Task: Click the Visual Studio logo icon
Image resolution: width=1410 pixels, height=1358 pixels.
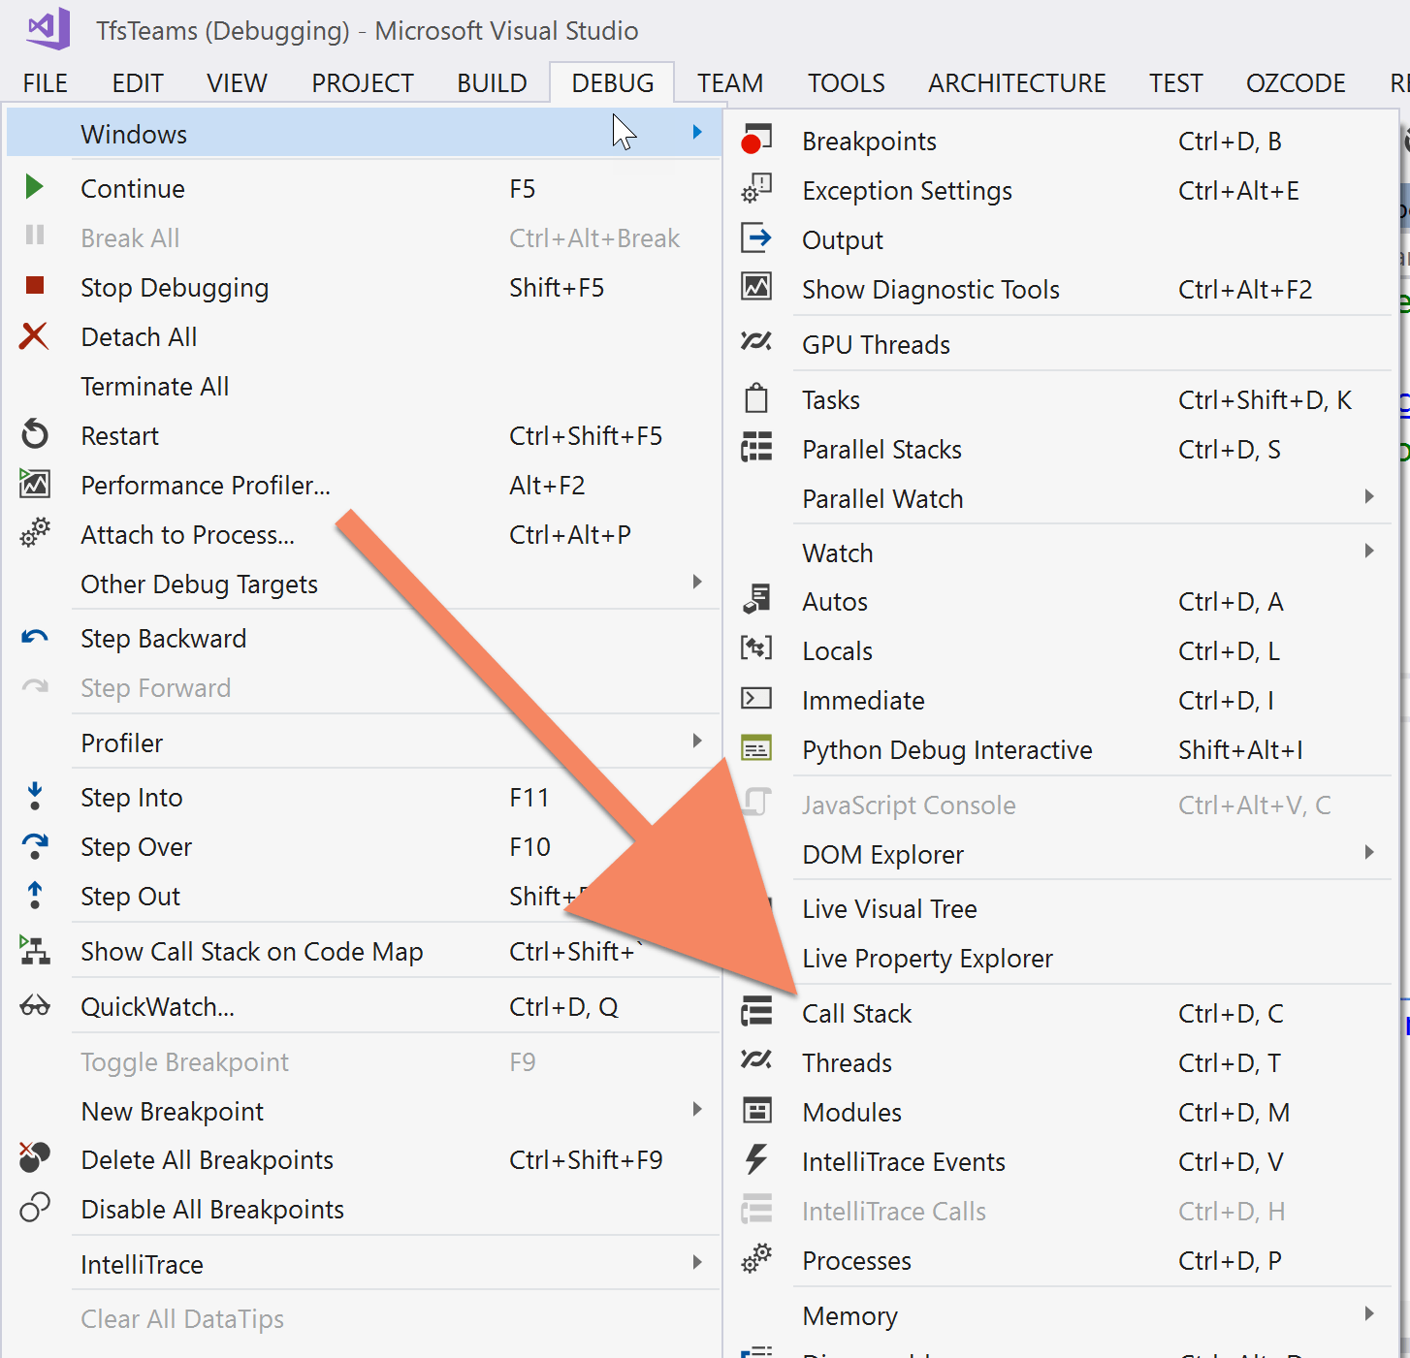Action: (x=48, y=29)
